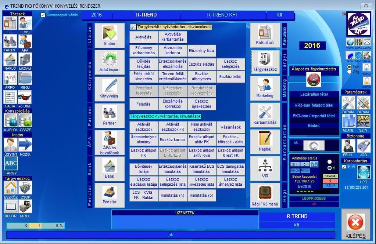
Task: Open the FK. ledger icon under Törzsek
Action: click(x=10, y=23)
